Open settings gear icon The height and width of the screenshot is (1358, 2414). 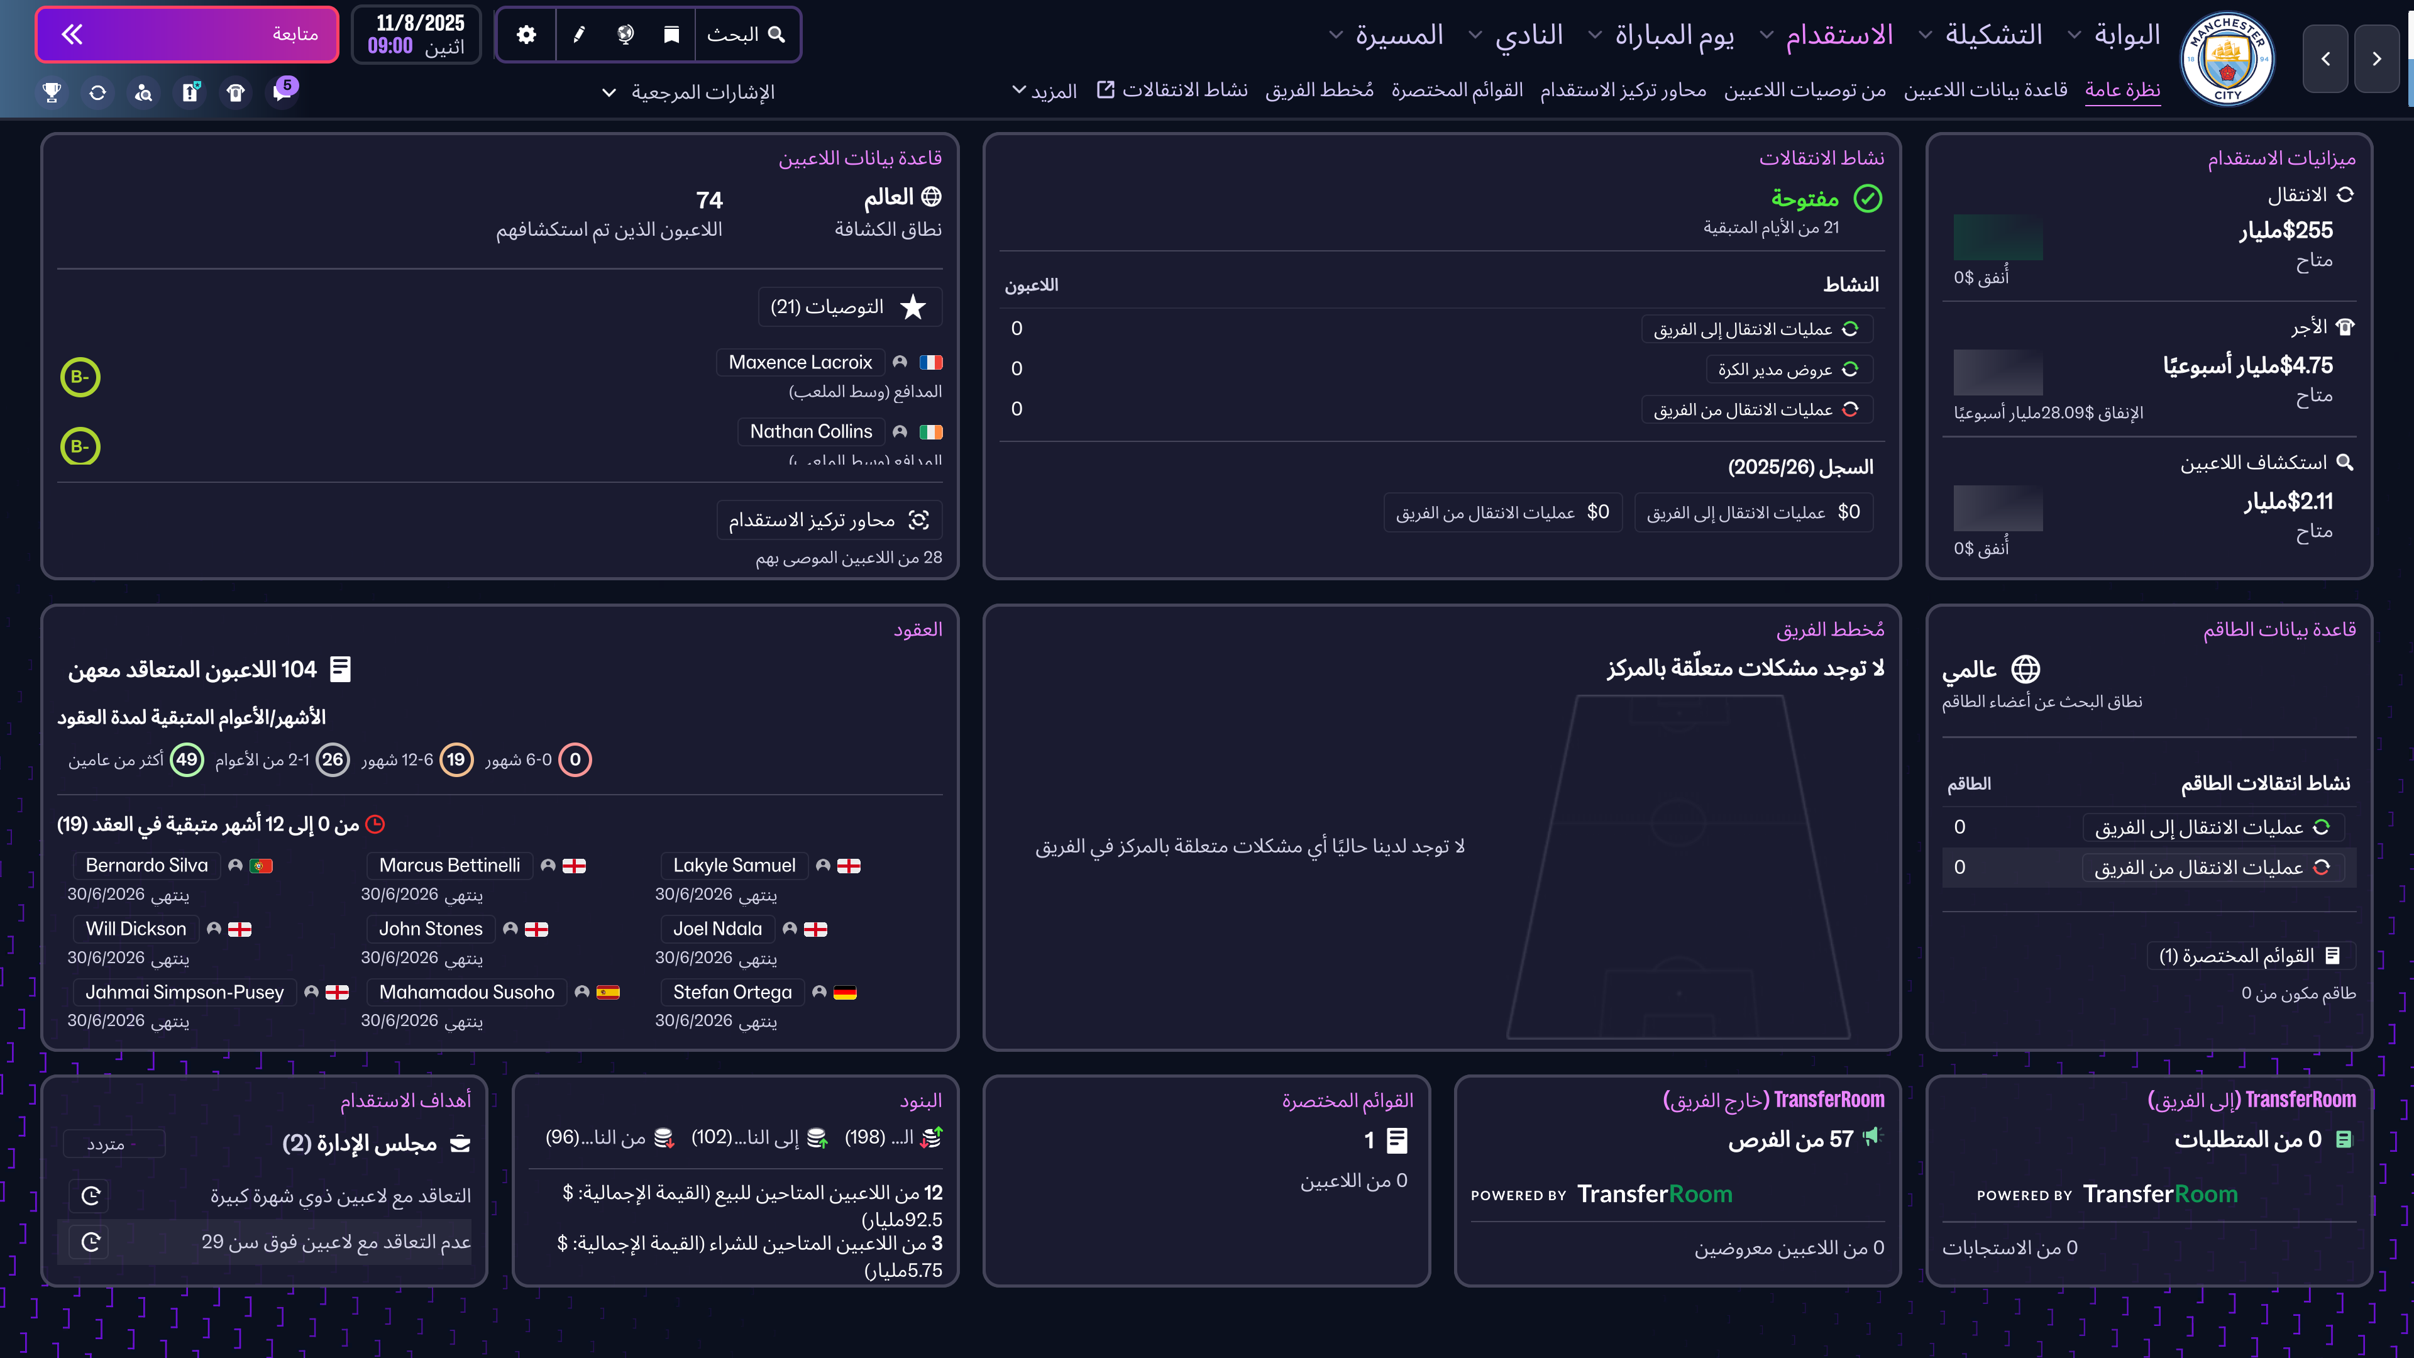pyautogui.click(x=527, y=35)
